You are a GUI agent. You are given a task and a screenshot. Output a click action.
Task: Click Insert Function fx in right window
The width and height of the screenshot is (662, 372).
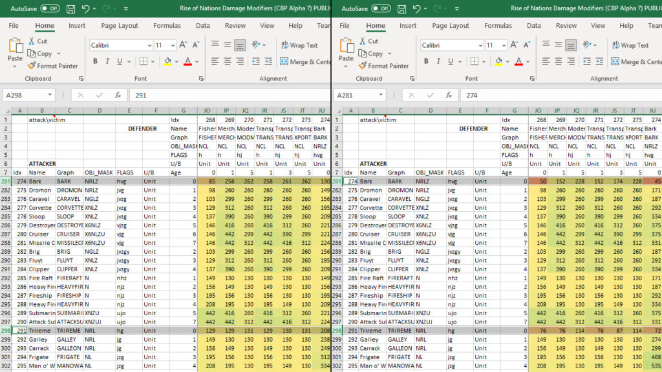(448, 94)
